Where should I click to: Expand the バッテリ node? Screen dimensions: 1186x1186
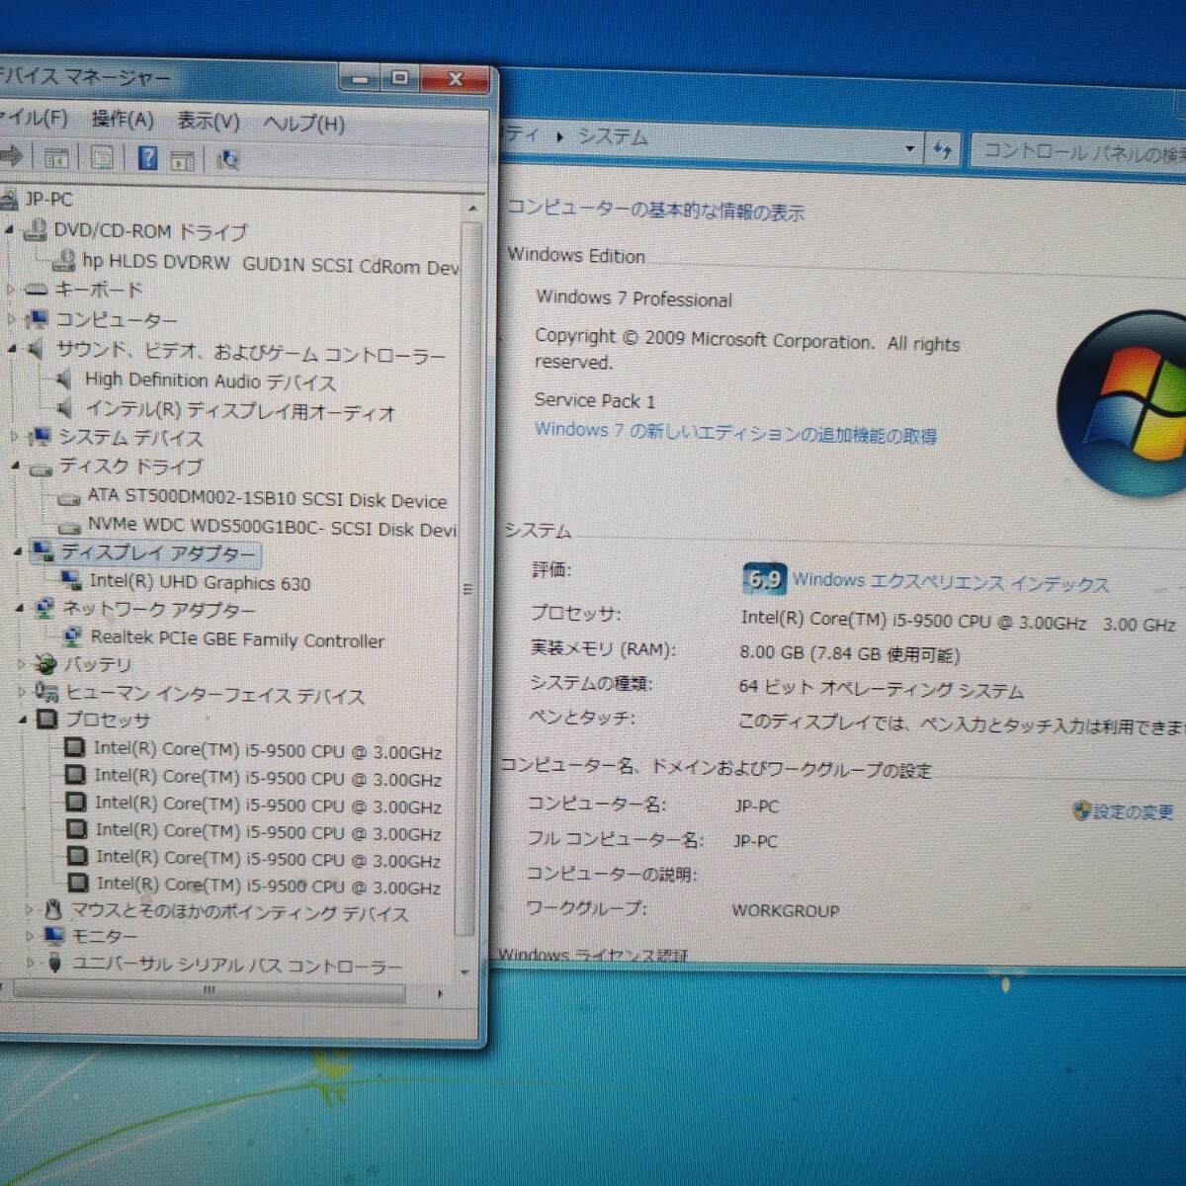[x=21, y=664]
